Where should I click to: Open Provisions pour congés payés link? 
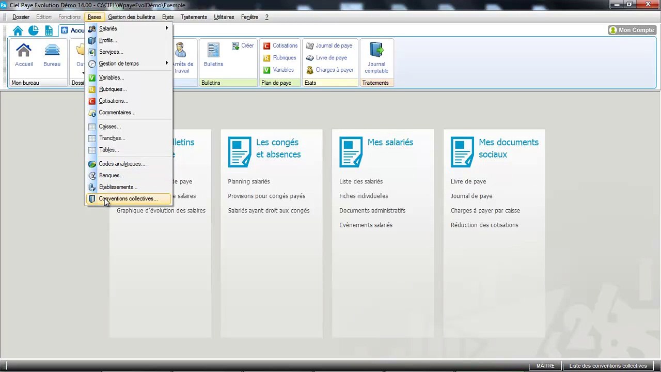(x=266, y=196)
